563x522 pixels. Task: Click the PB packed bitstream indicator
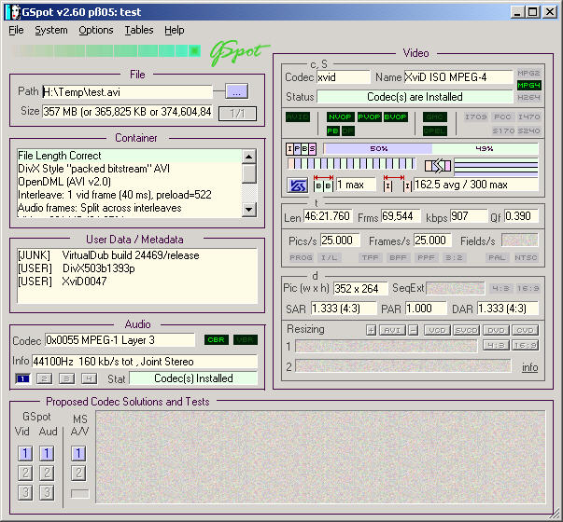coord(333,130)
